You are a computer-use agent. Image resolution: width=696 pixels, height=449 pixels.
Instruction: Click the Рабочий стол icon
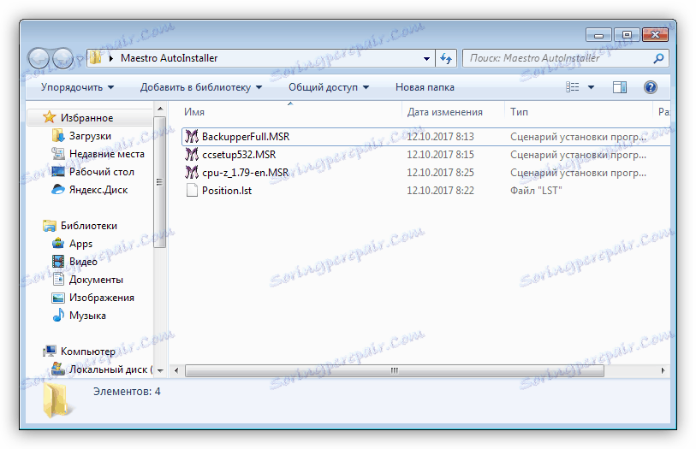[x=57, y=172]
